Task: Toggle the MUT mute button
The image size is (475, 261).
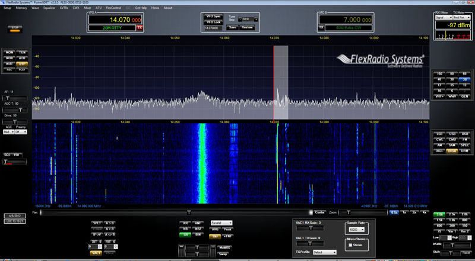Action: tap(9, 63)
